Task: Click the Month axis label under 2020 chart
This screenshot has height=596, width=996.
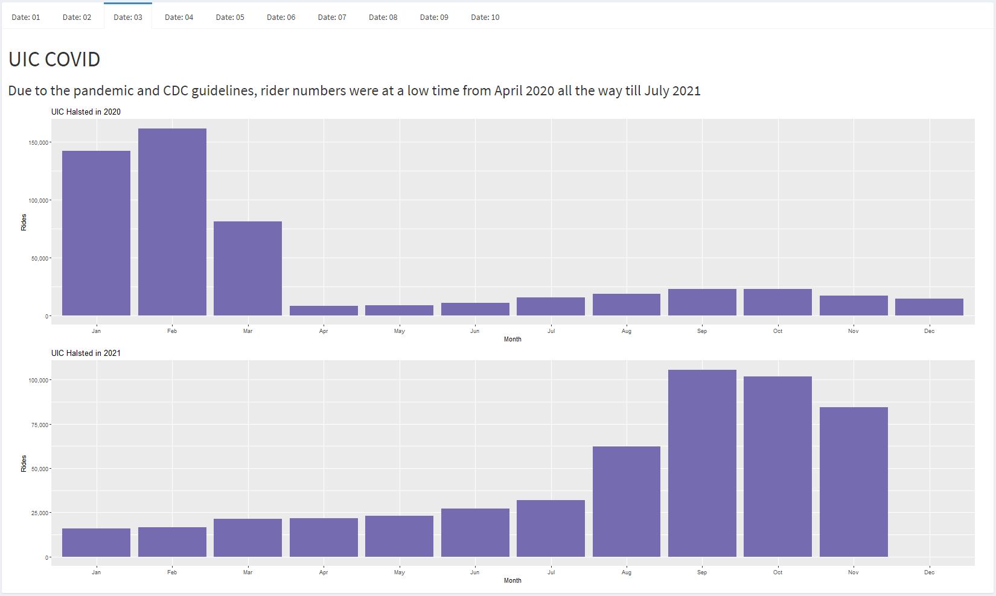Action: point(512,339)
